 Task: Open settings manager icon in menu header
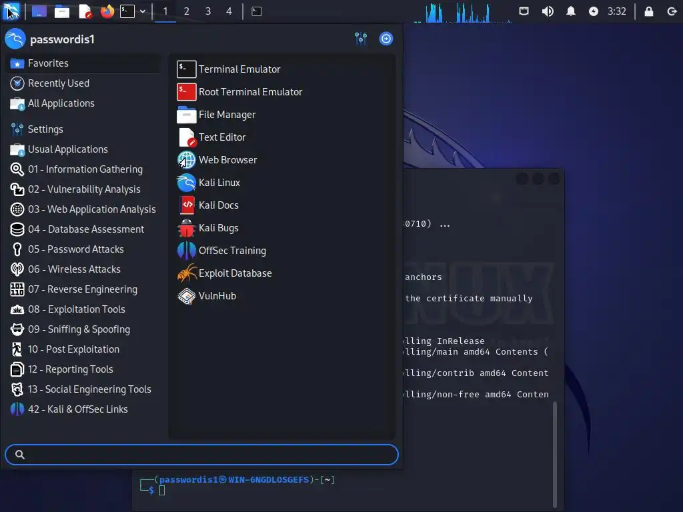coord(361,39)
